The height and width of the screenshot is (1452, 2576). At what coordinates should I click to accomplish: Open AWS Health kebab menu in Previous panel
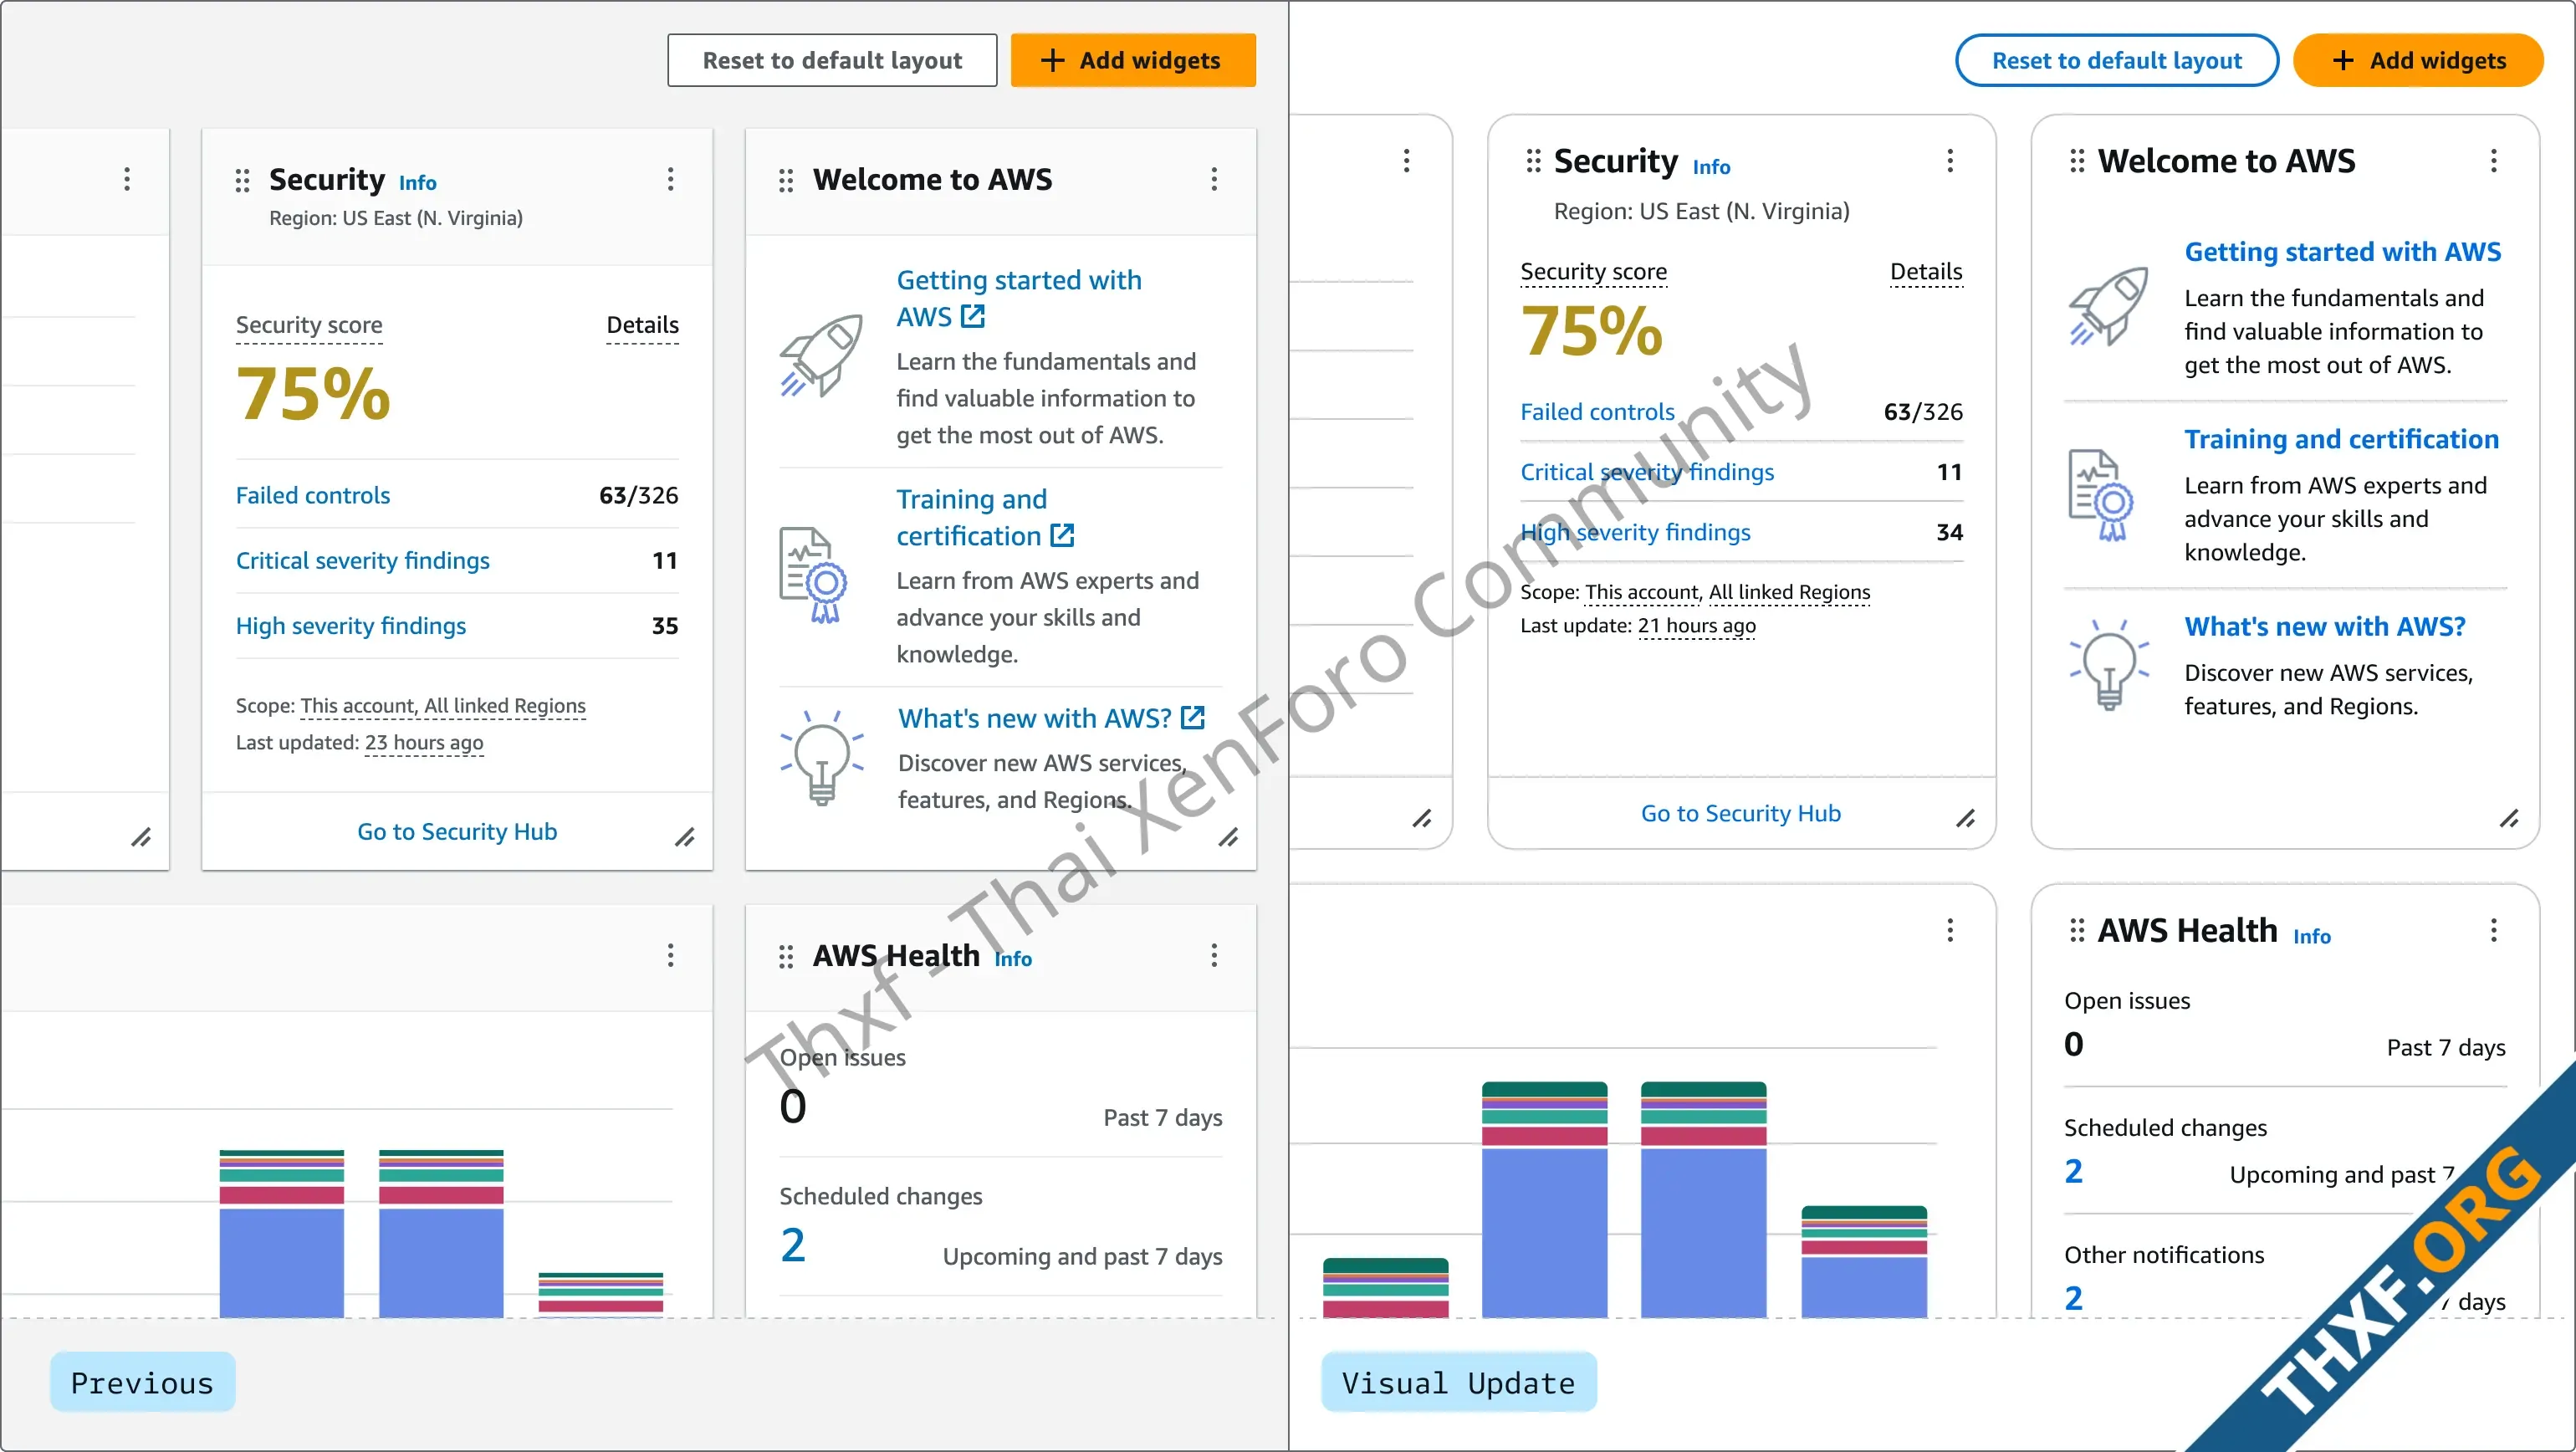pos(1214,955)
